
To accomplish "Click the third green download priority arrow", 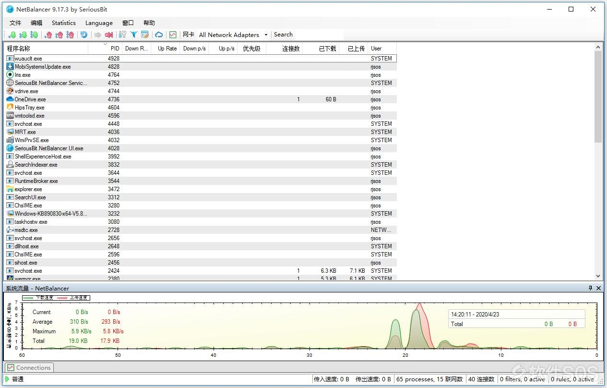I will [34, 35].
